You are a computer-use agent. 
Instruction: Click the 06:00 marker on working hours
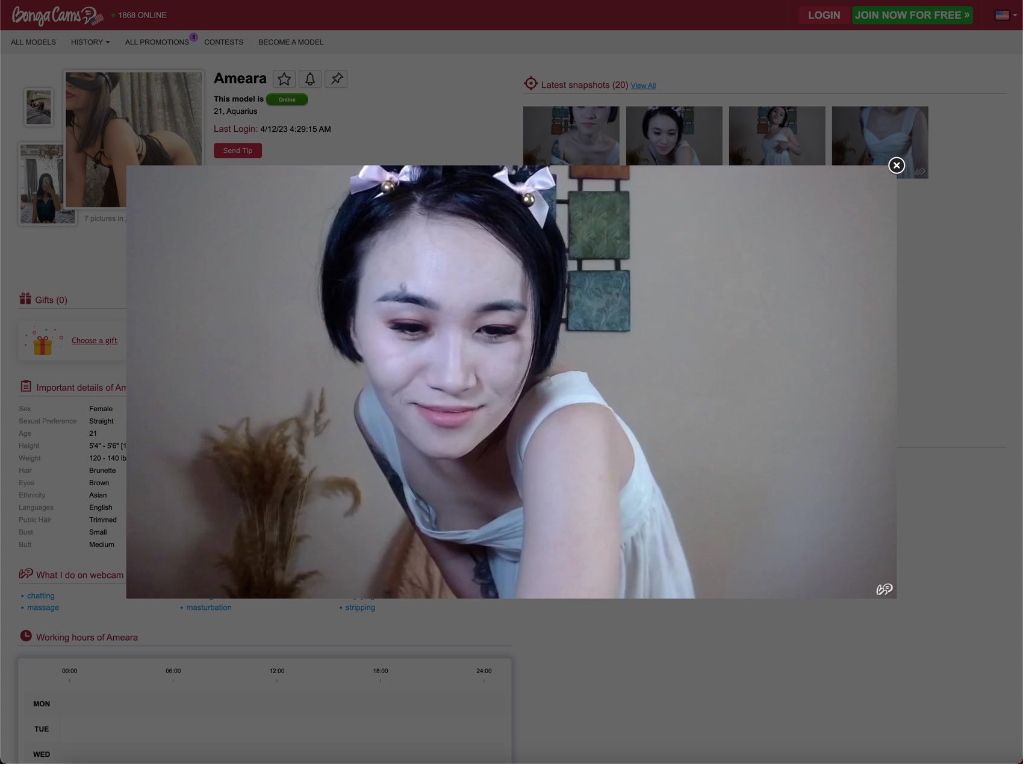173,671
